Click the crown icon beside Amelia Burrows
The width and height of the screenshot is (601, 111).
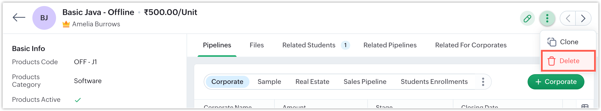[x=66, y=24]
